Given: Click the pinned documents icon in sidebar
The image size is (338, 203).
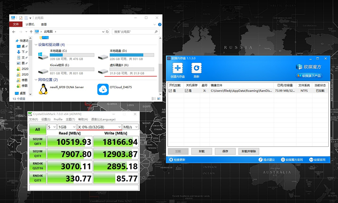Looking at the screenshot, I should (x=19, y=57).
